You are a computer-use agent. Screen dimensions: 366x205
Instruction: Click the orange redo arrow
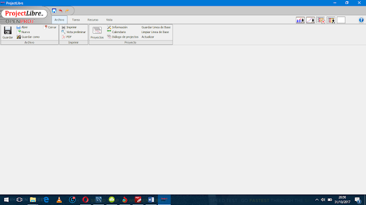point(67,11)
